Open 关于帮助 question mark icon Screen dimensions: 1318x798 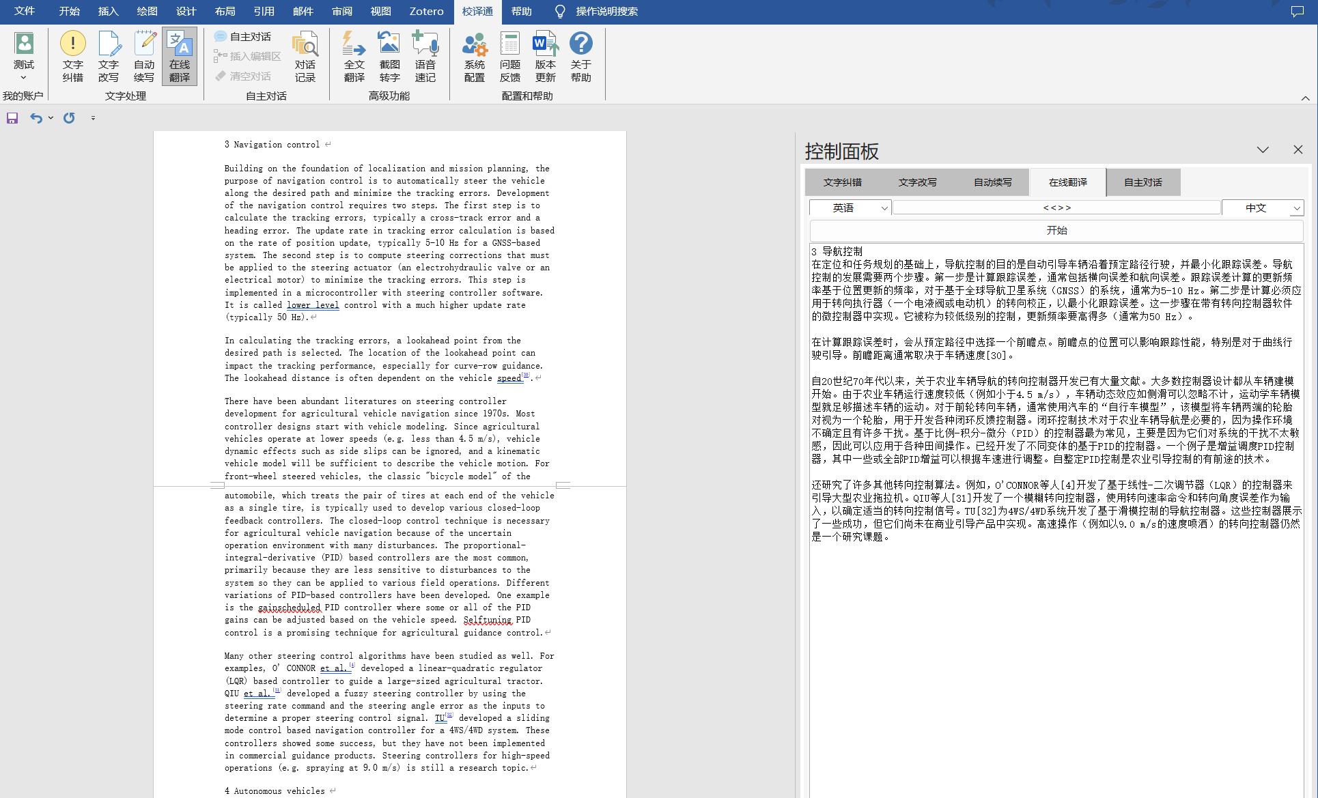pyautogui.click(x=581, y=57)
